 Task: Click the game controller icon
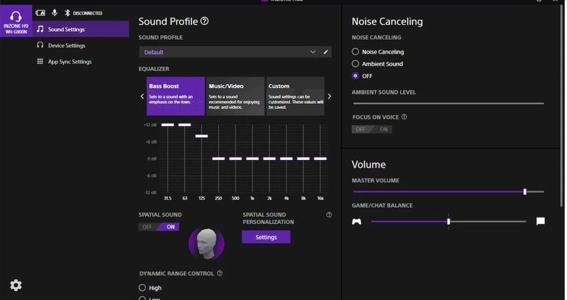coord(357,221)
